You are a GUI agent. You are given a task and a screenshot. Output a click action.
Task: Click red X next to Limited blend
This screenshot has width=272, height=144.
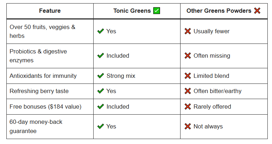tap(188, 76)
